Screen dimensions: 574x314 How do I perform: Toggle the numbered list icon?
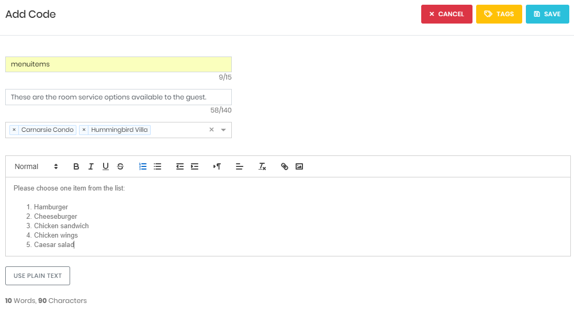pyautogui.click(x=143, y=166)
